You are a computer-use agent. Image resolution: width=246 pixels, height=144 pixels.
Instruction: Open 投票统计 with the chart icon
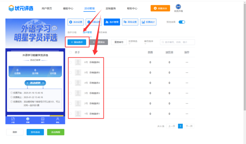coord(148,22)
